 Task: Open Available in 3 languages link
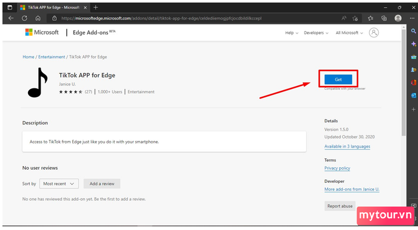(347, 146)
